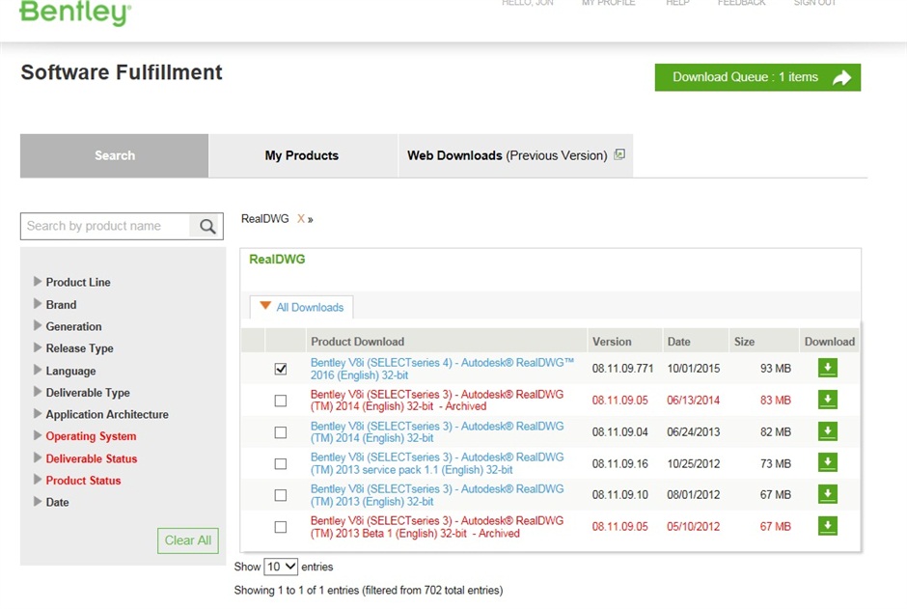Open RealDWG 2014 08.11.09.04 product link
The width and height of the screenshot is (907, 609).
437,432
